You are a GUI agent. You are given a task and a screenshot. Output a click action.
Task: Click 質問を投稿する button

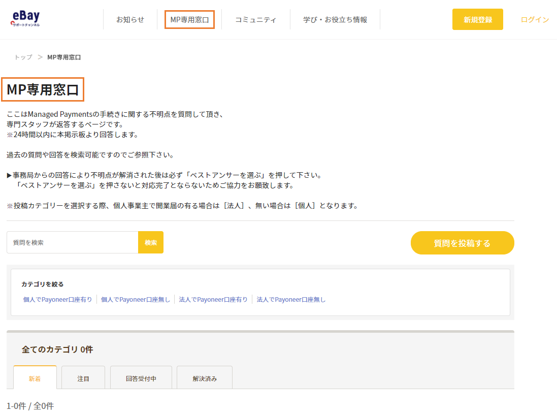pyautogui.click(x=462, y=243)
